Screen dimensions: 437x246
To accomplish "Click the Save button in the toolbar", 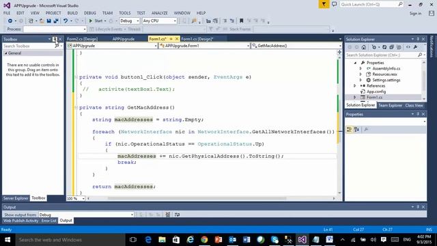I will [48, 21].
